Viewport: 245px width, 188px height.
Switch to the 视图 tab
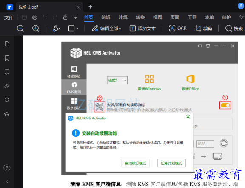(157, 17)
